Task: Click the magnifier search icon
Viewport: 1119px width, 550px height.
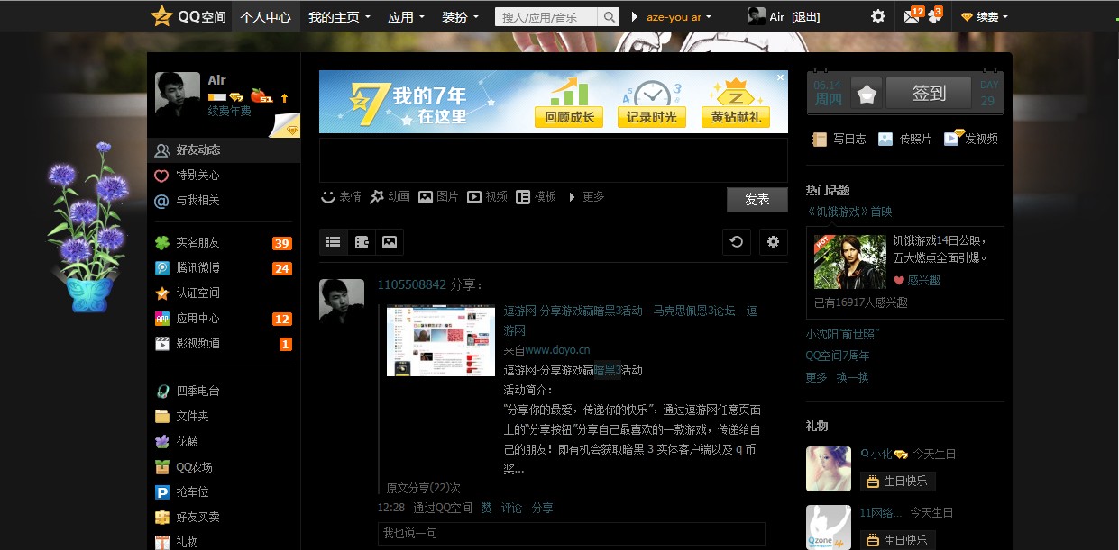Action: (x=610, y=17)
